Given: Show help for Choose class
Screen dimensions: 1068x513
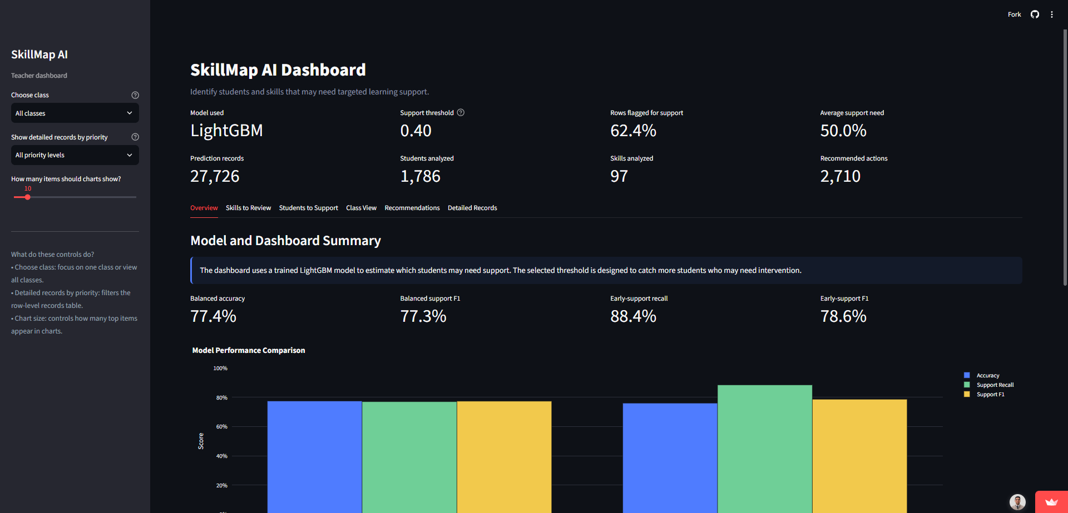Looking at the screenshot, I should [135, 95].
